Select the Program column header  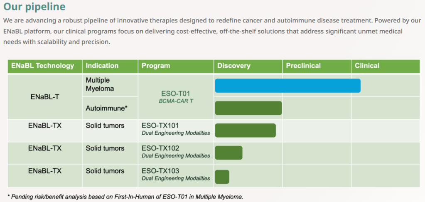(x=156, y=66)
